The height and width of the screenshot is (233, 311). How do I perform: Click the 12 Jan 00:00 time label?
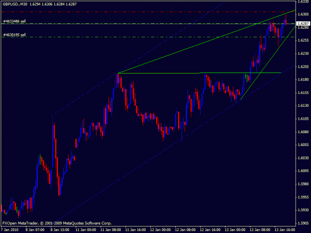[160, 230]
